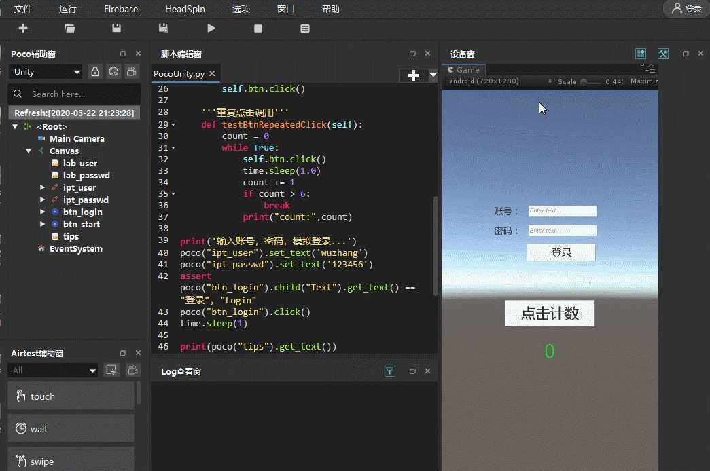Screen dimensions: 710x471
Task: Open the 选项 menu
Action: tap(241, 9)
